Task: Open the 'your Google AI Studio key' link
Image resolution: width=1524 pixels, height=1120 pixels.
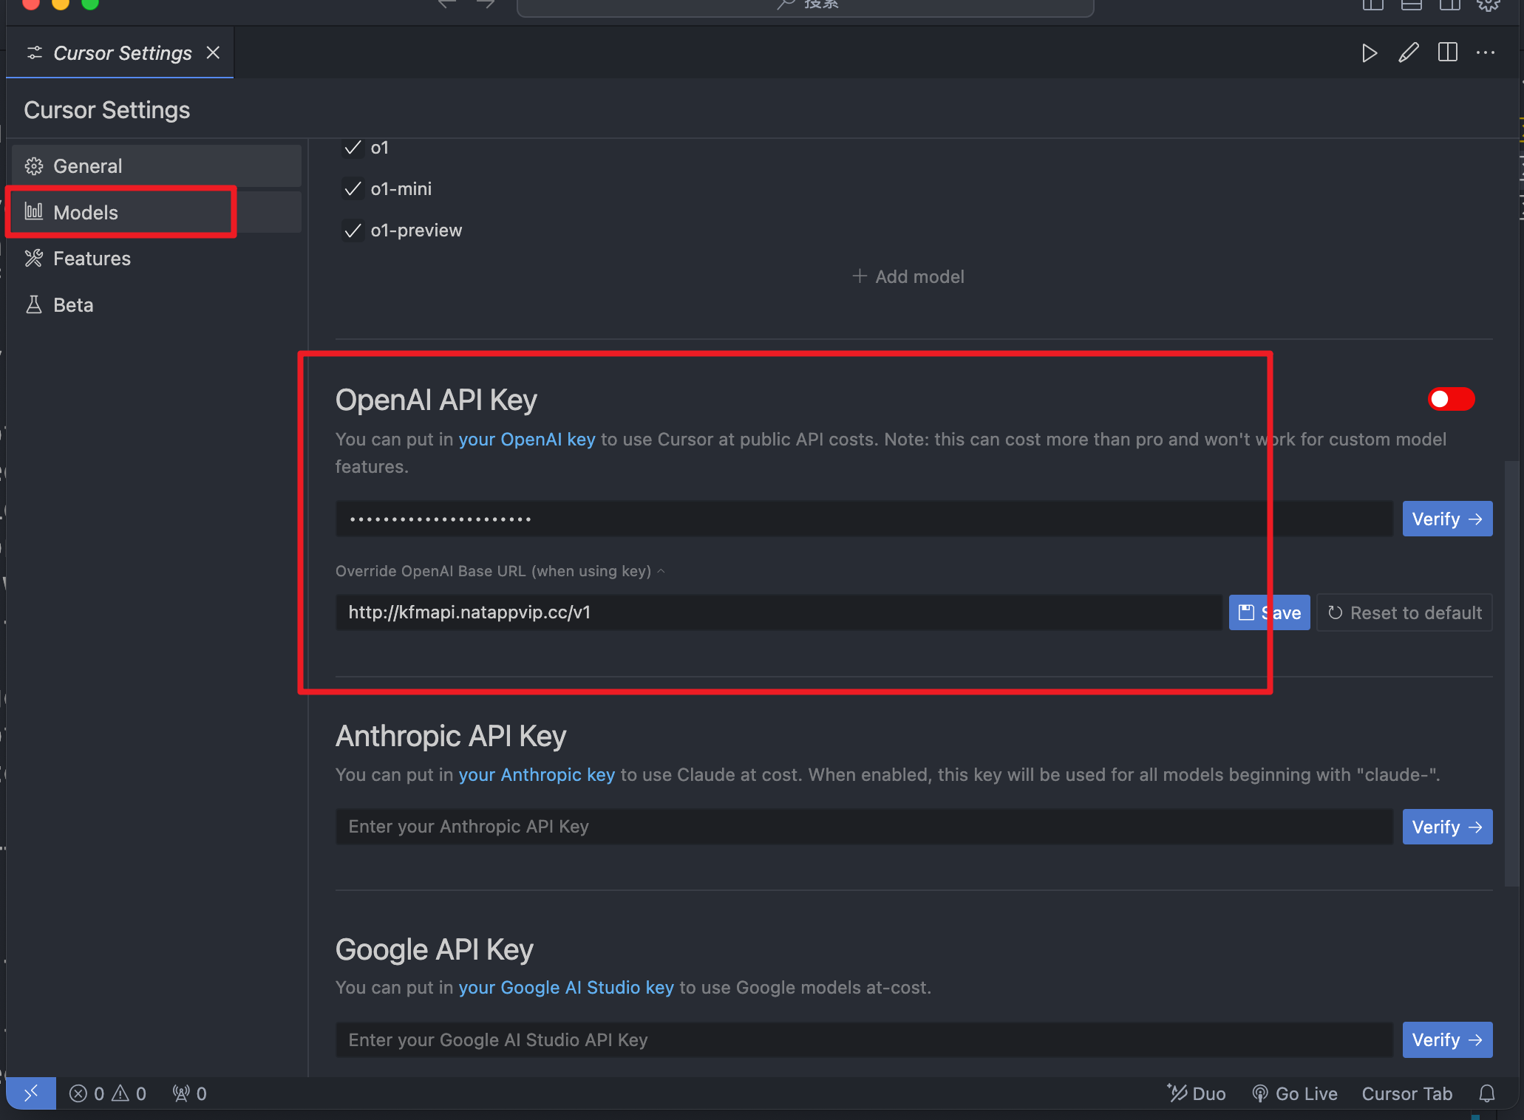Action: (566, 988)
